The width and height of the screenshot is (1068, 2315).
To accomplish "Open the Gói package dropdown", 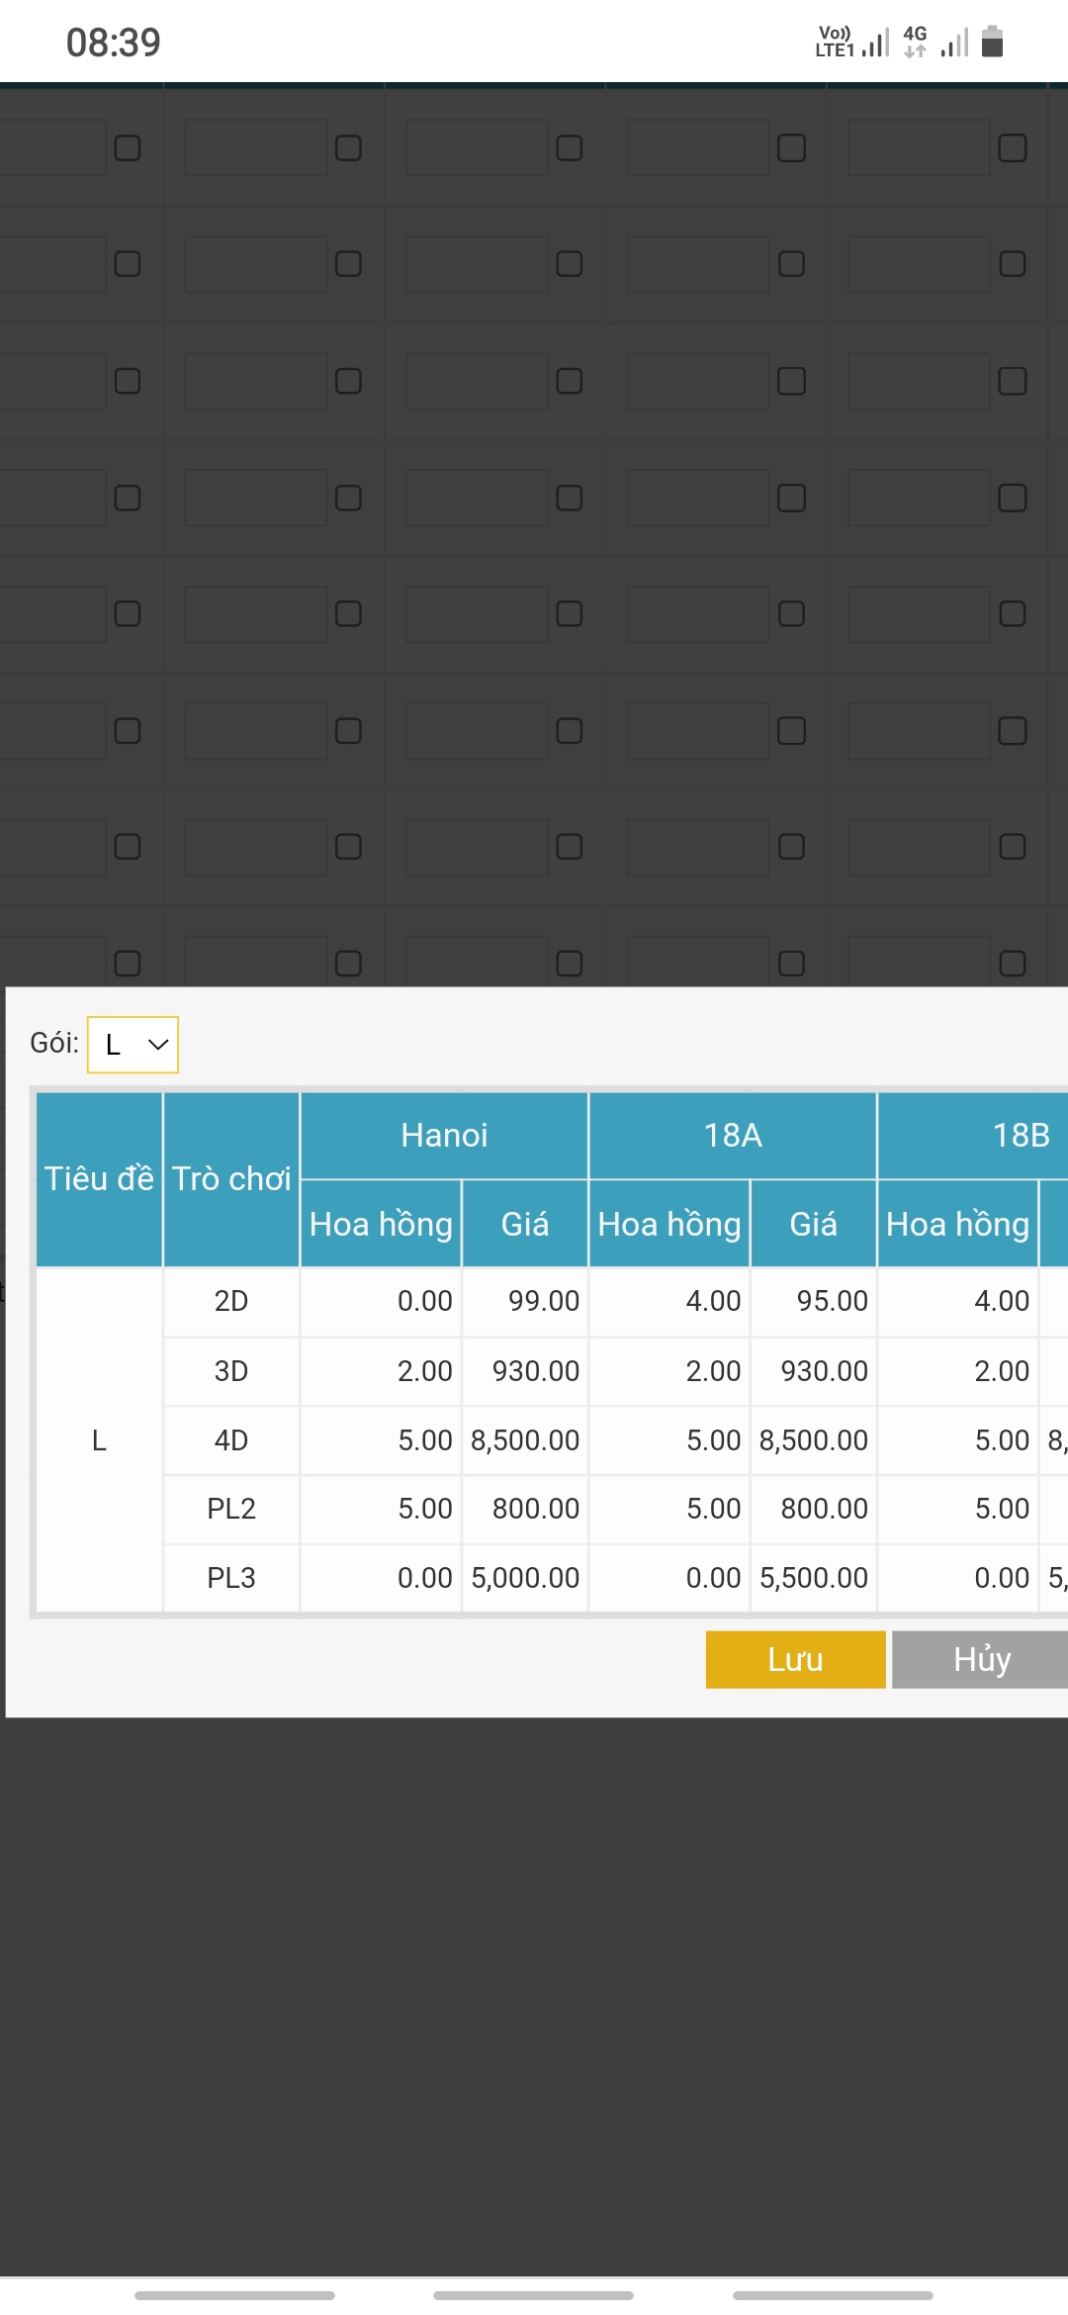I will click(132, 1045).
